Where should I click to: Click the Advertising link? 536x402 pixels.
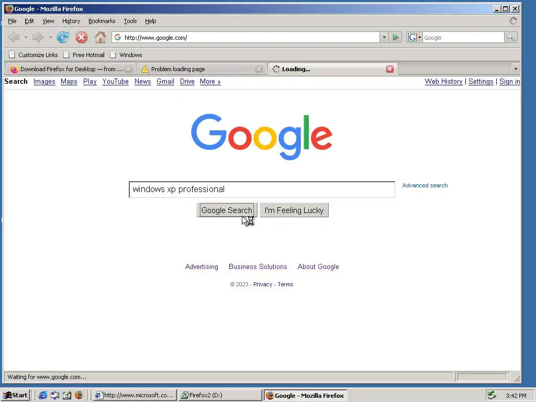tap(202, 266)
